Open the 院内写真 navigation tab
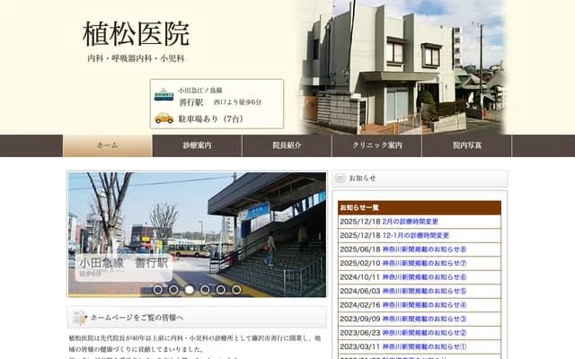 coord(467,145)
